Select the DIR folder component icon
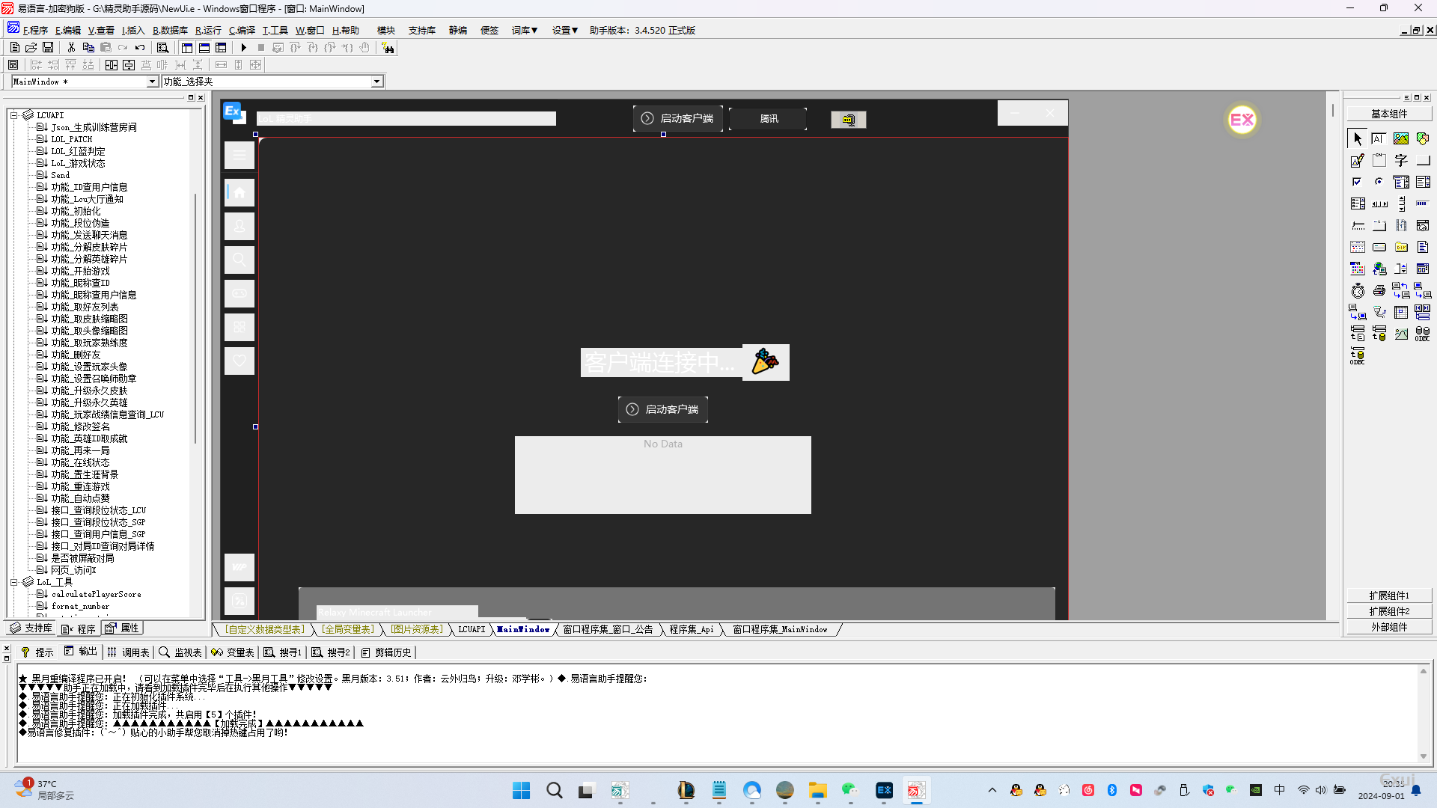 coord(1401,247)
